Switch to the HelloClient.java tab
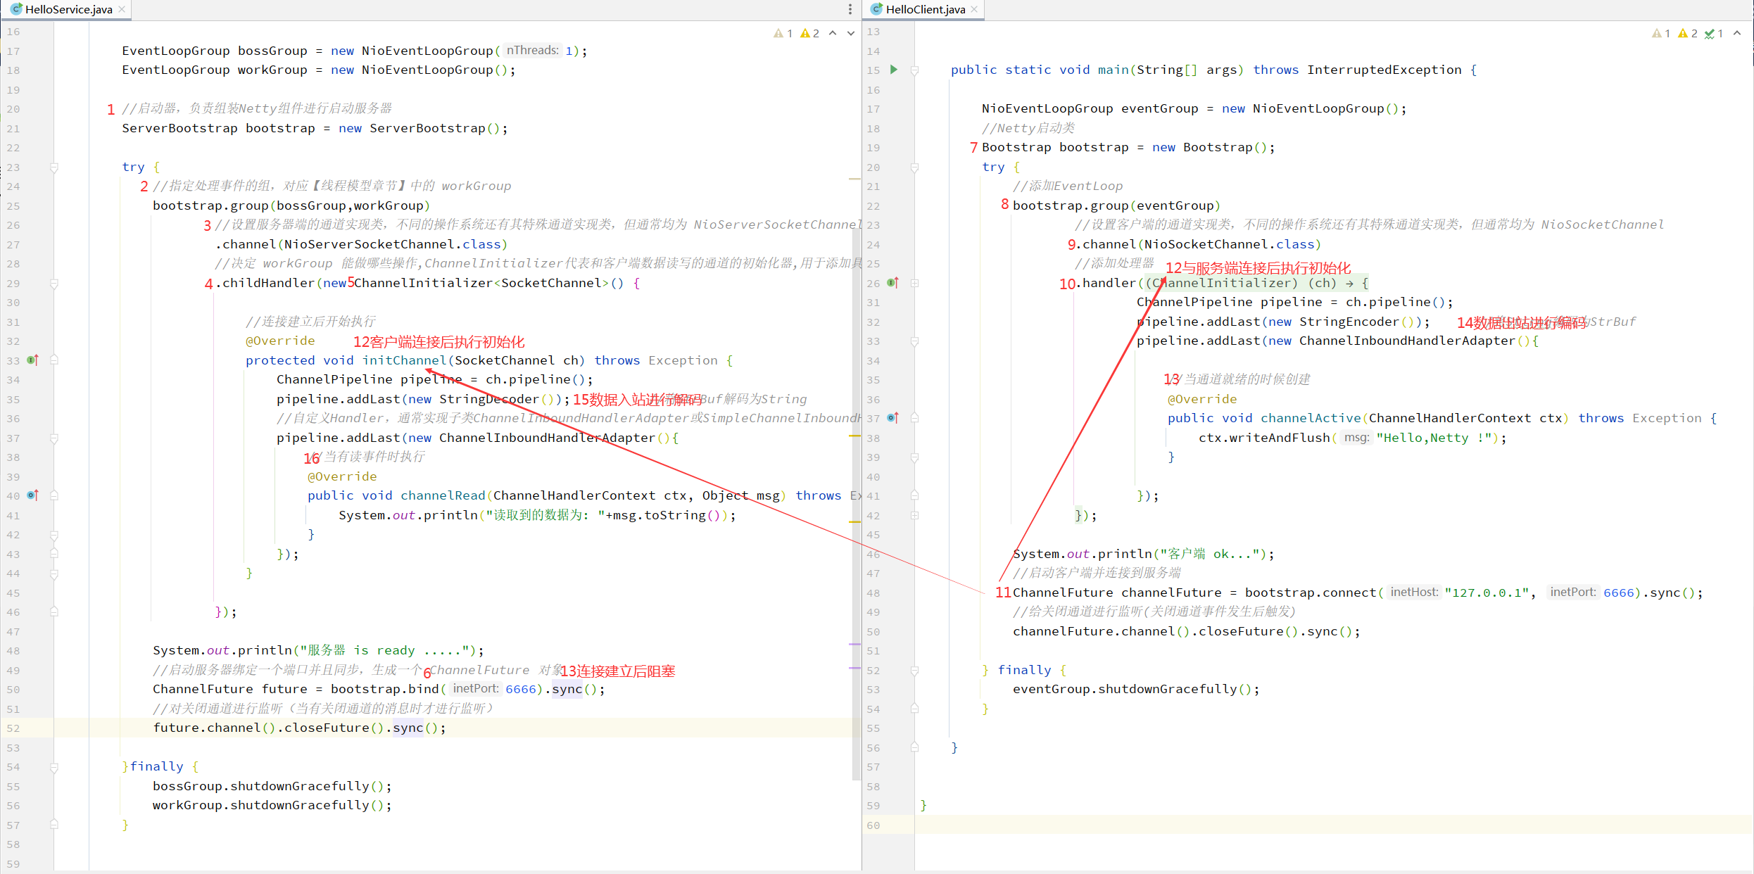 tap(925, 9)
